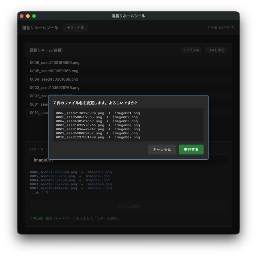
Task: Click the background preview line ending in image003.png
Action: point(70,180)
